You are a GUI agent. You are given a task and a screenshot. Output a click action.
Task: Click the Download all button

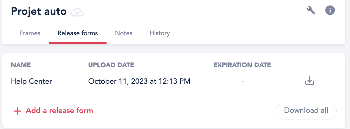[306, 111]
